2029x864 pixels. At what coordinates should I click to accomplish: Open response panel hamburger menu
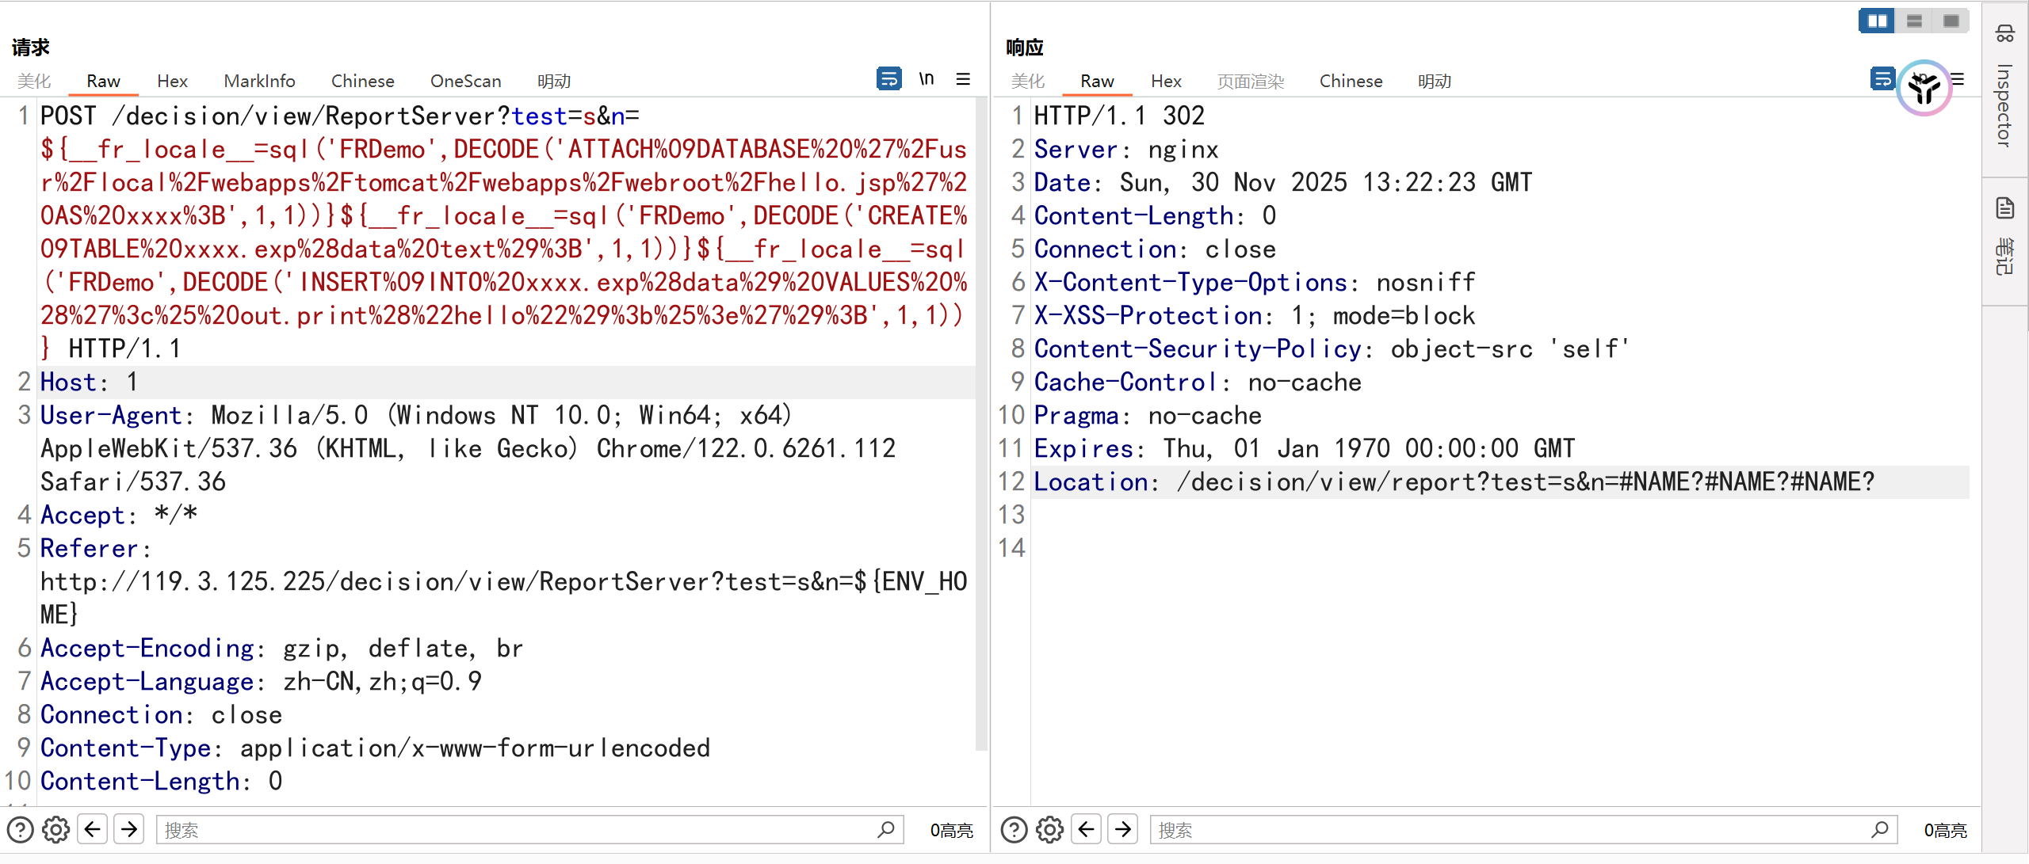1958,78
